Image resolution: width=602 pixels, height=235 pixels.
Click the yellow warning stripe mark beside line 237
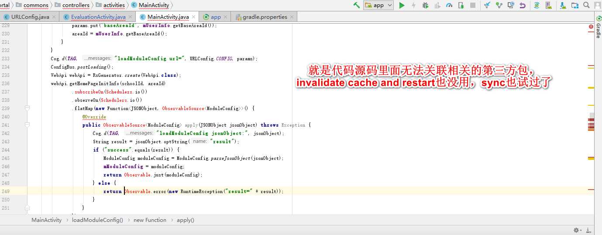[x=591, y=88]
